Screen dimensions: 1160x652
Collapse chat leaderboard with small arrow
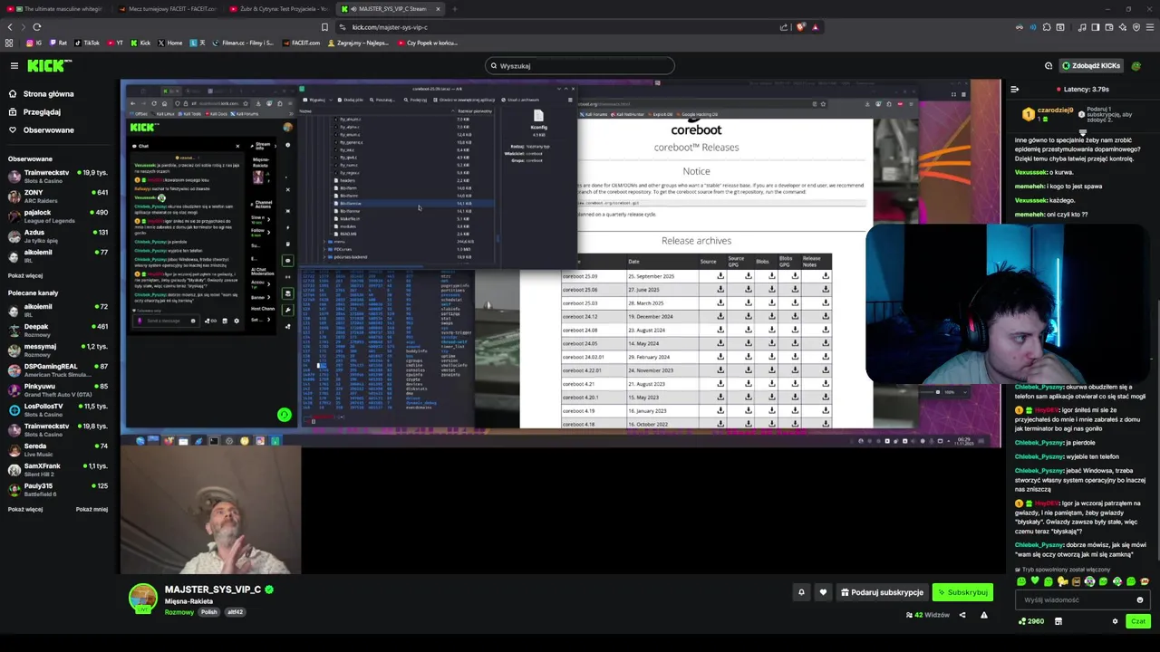point(1082,132)
